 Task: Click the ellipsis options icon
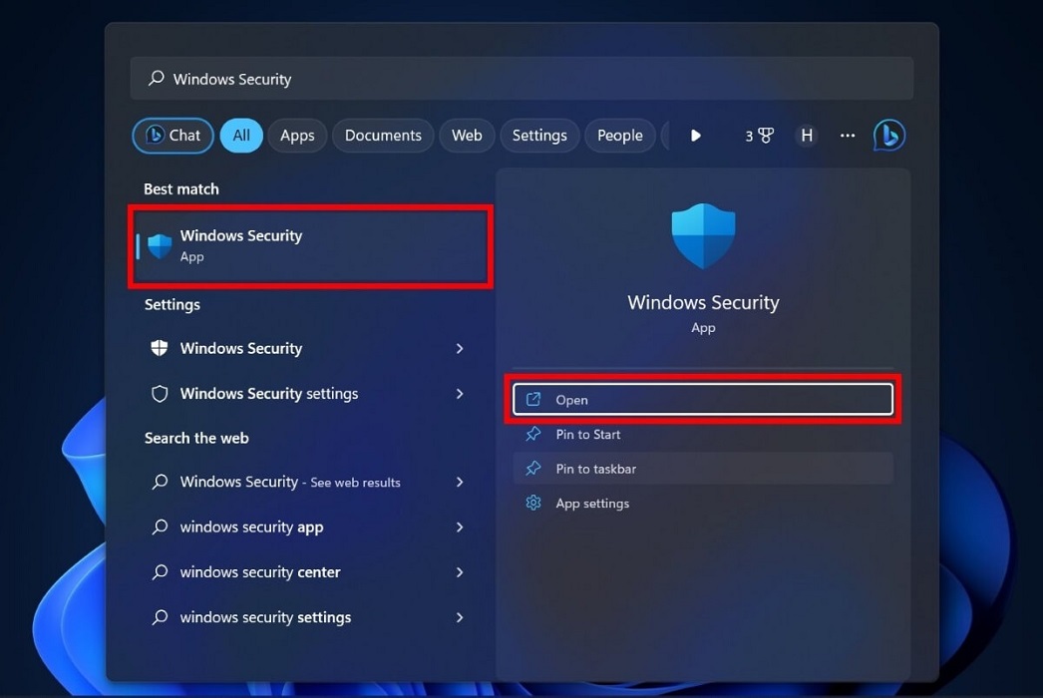[x=847, y=135]
